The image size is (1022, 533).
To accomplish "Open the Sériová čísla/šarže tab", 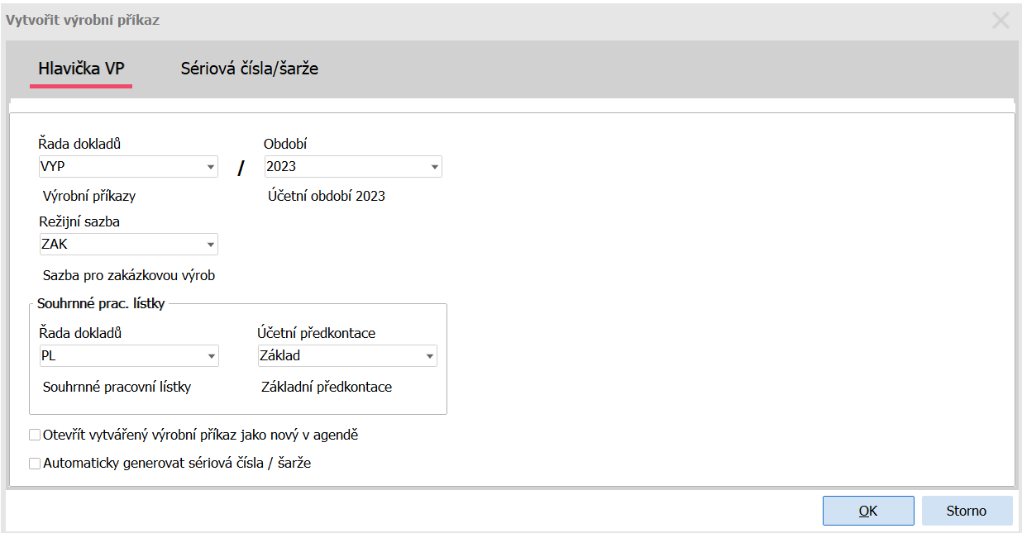I will 249,69.
